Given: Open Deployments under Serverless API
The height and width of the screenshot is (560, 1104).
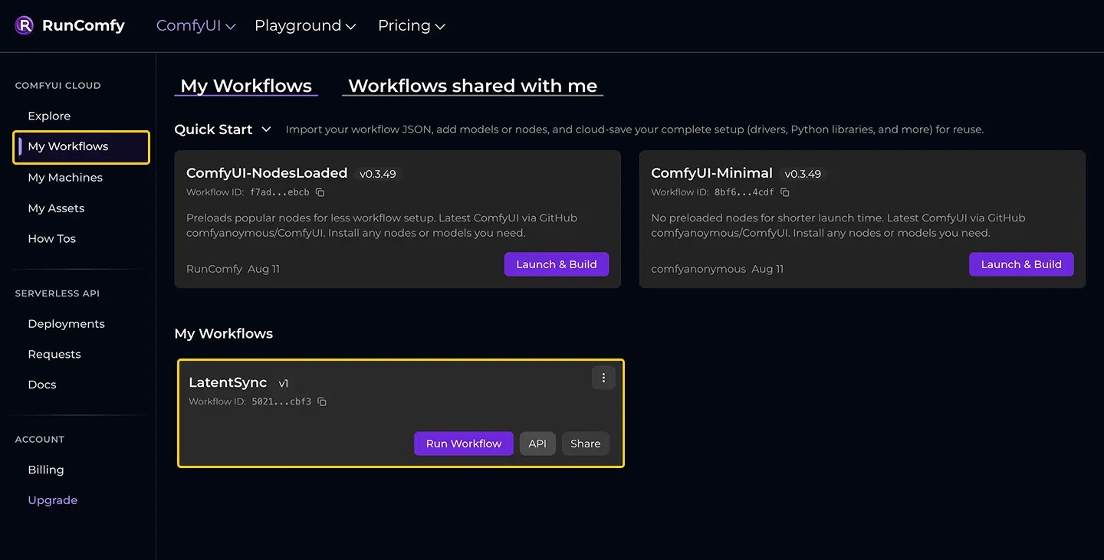Looking at the screenshot, I should click(x=66, y=323).
